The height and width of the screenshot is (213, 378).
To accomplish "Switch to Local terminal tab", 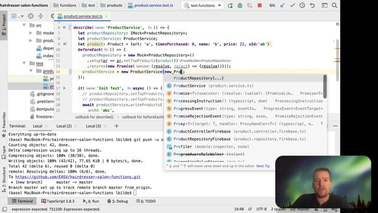I will [37, 126].
